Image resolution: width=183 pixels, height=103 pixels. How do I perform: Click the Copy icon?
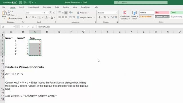(9, 15)
